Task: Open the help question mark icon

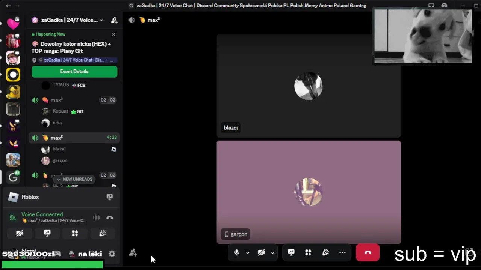Action: (444, 6)
